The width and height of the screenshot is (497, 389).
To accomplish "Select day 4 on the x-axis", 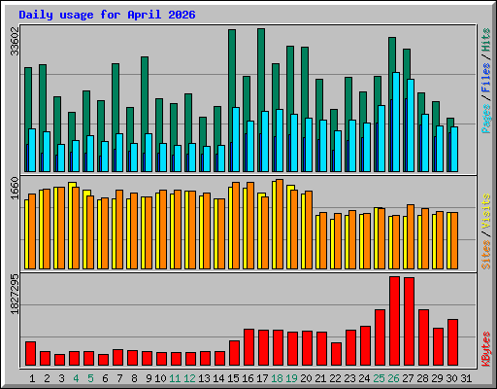I will 76,378.
